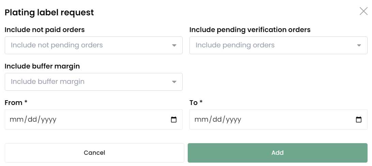The image size is (372, 166).
Task: Expand arrow of Include not pending orders
Action: tap(174, 45)
